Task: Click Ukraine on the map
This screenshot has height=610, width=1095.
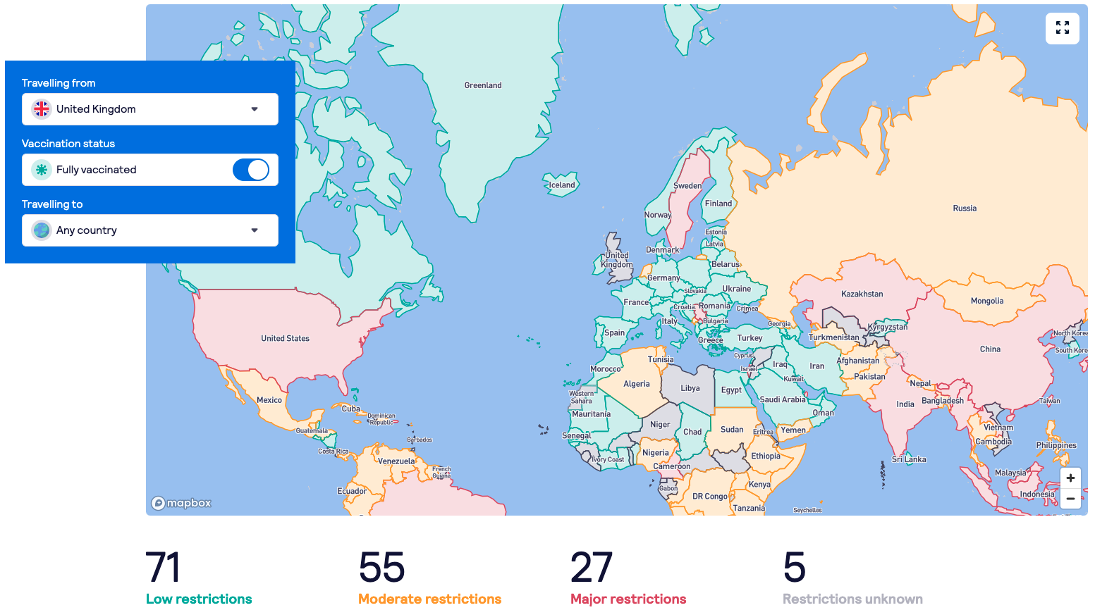Action: point(736,289)
